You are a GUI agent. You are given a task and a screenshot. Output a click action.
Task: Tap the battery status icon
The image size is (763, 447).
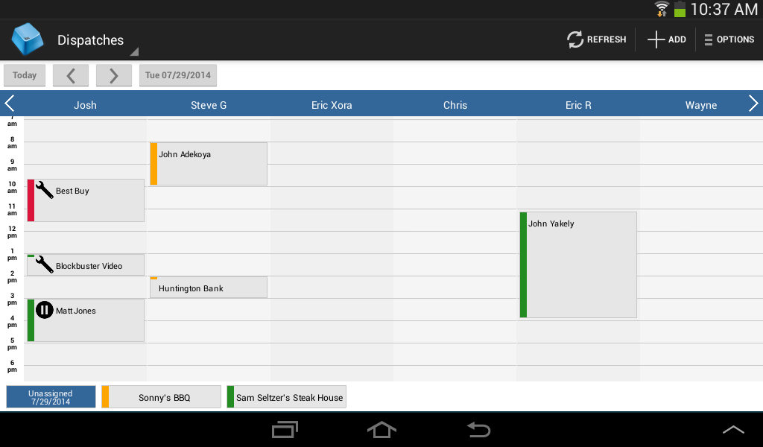click(680, 9)
